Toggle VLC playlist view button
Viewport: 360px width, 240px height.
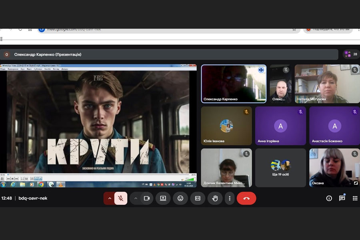point(32,178)
